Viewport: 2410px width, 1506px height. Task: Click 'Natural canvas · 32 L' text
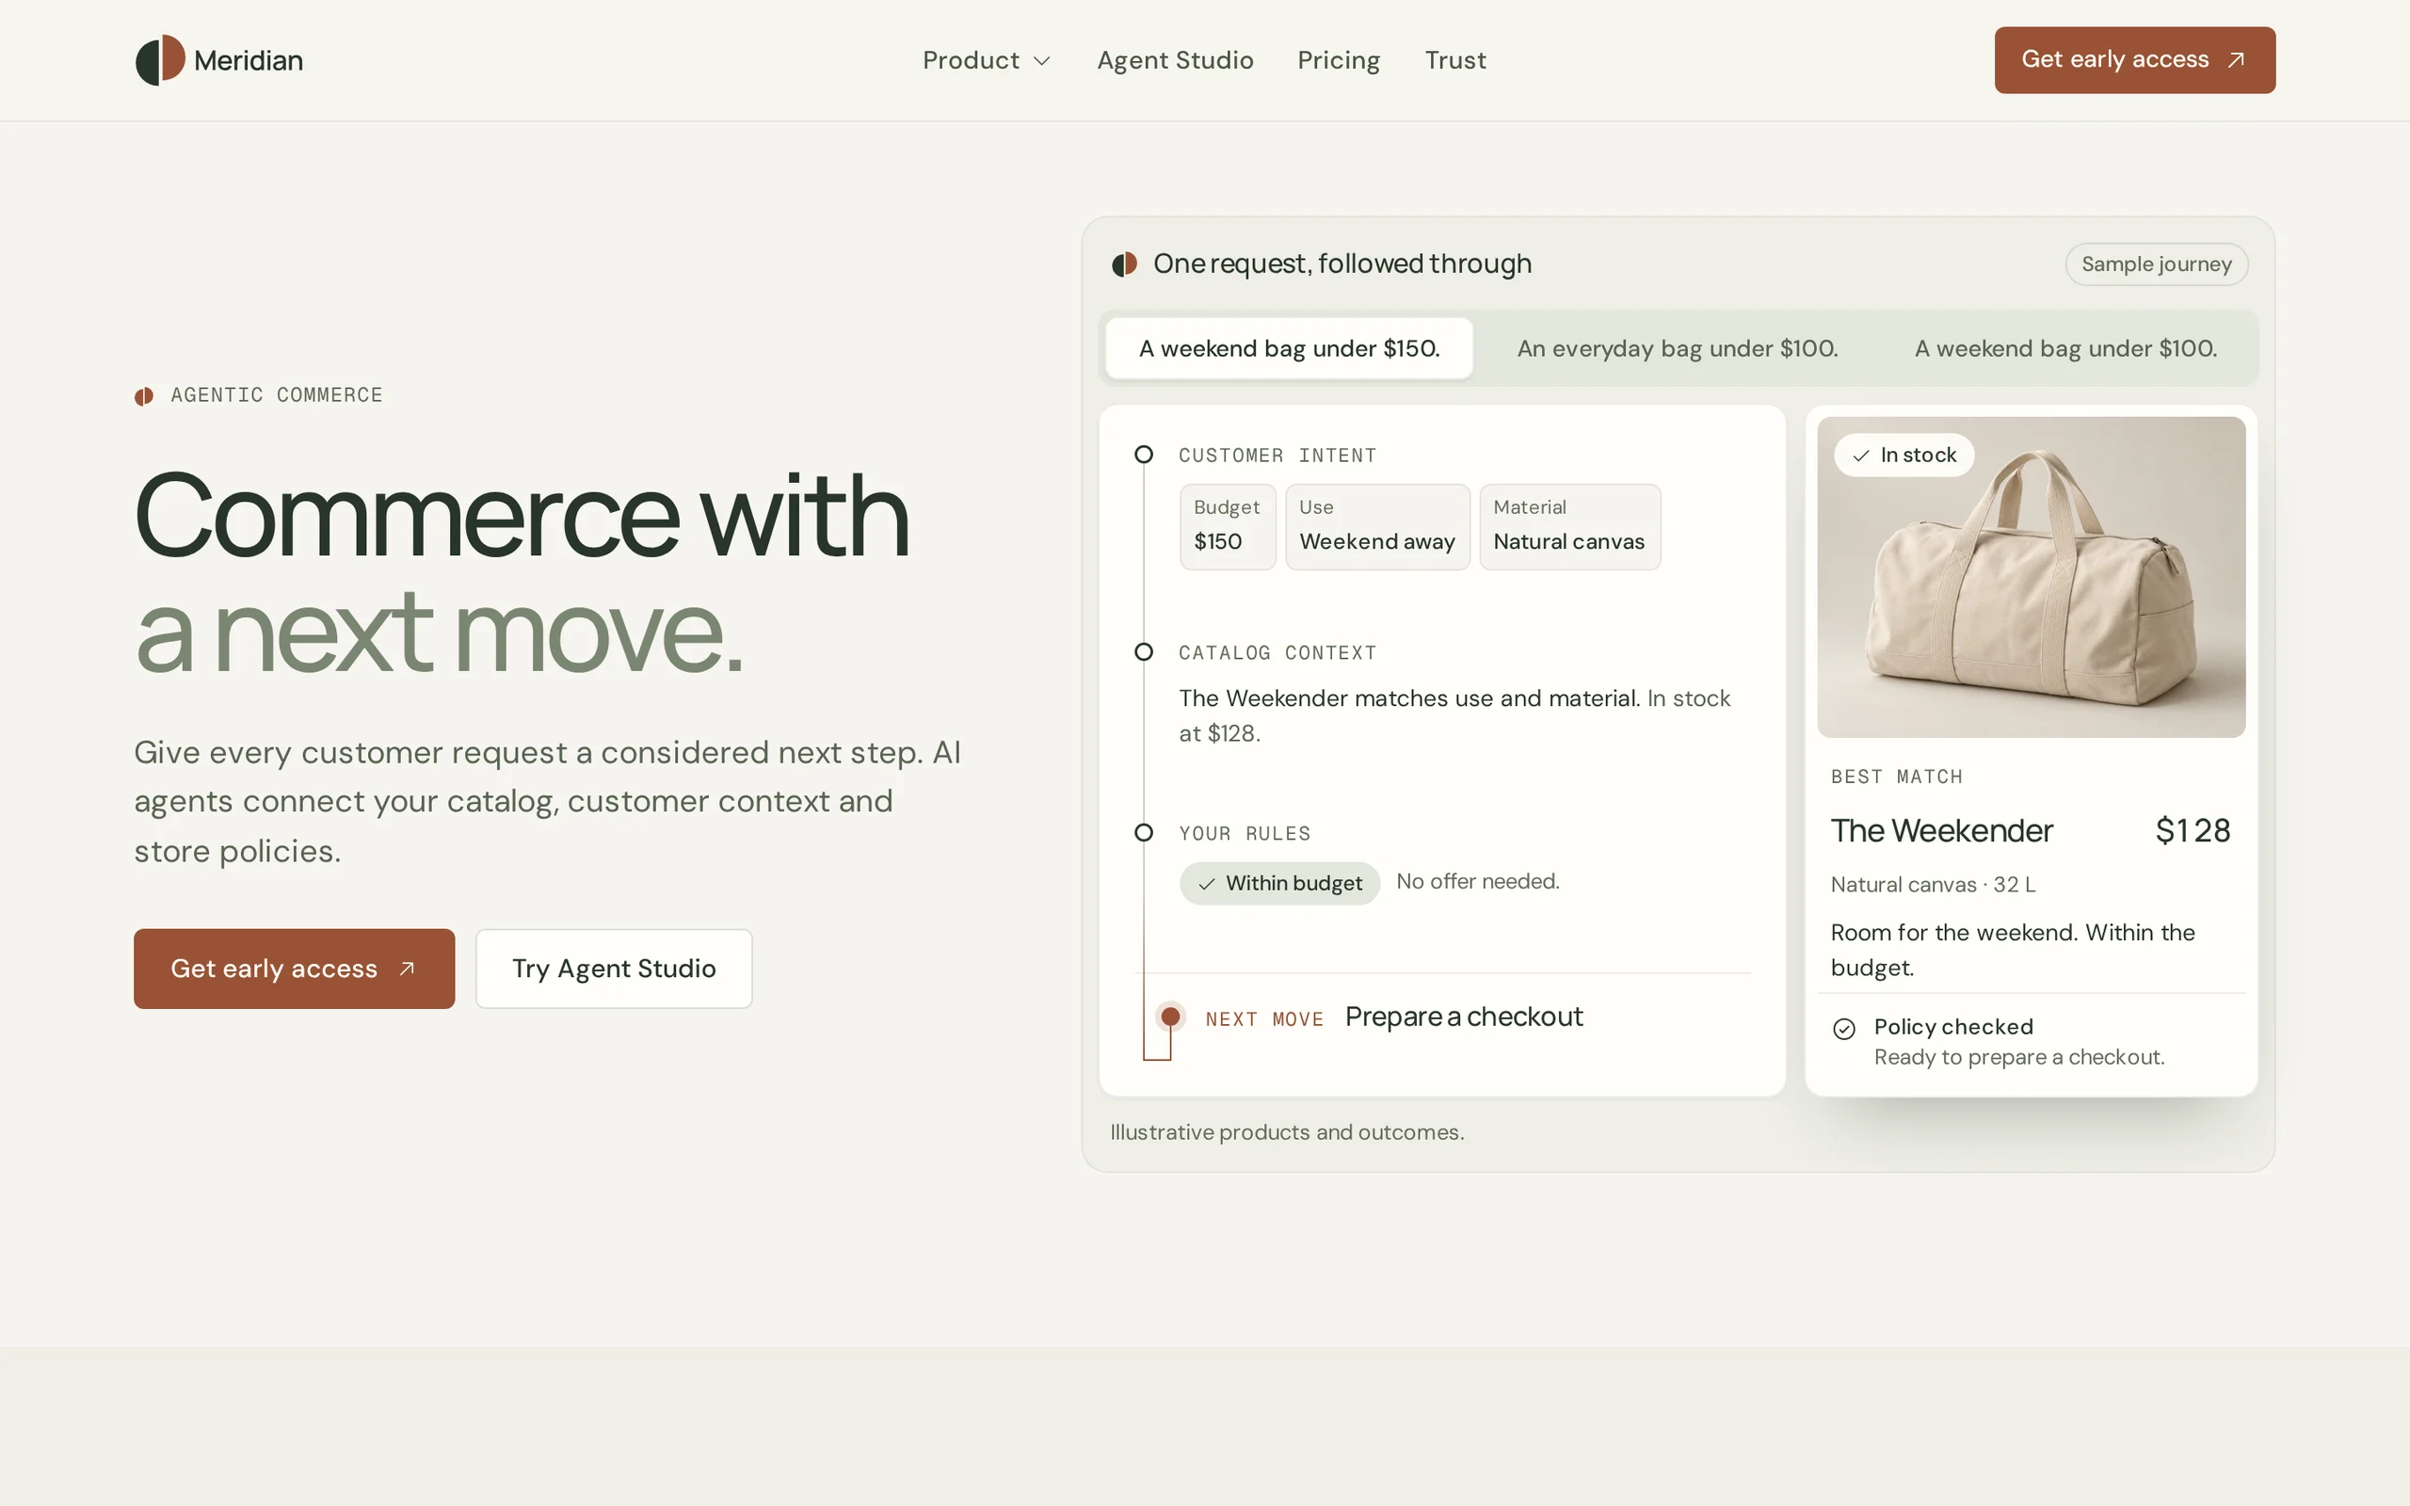coord(1933,885)
